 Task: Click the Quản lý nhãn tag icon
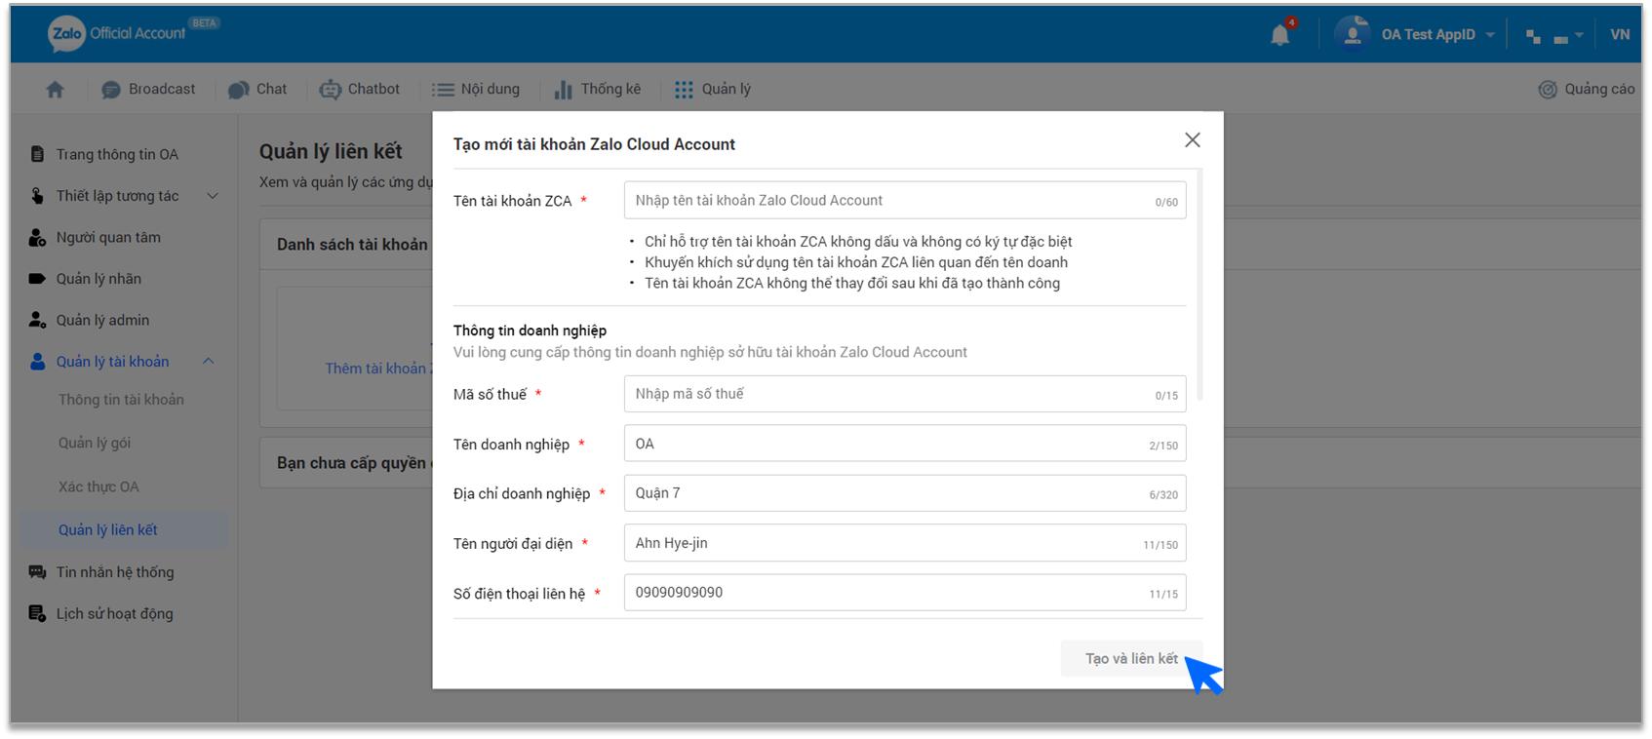point(37,279)
